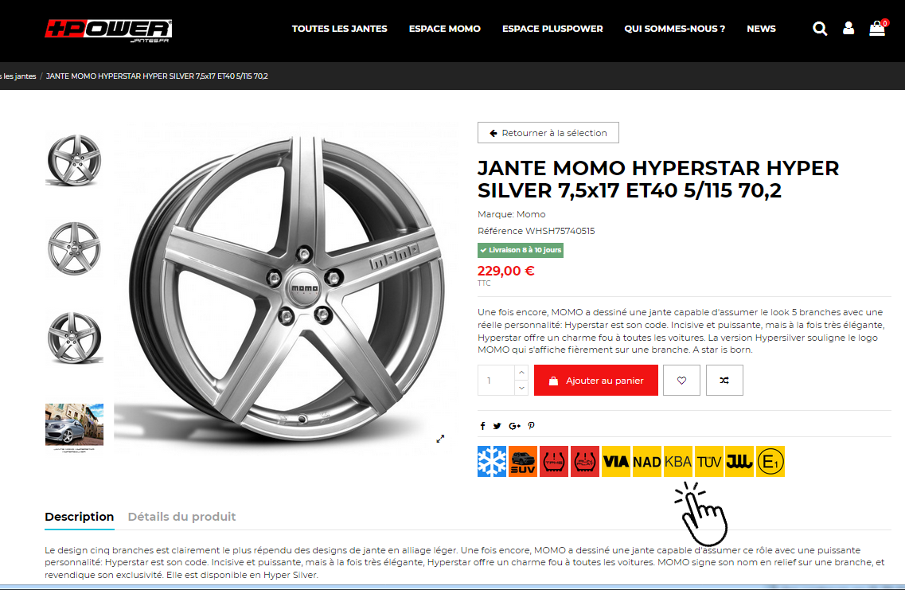Click the orange SUV badge
Image resolution: width=905 pixels, height=590 pixels.
click(523, 461)
